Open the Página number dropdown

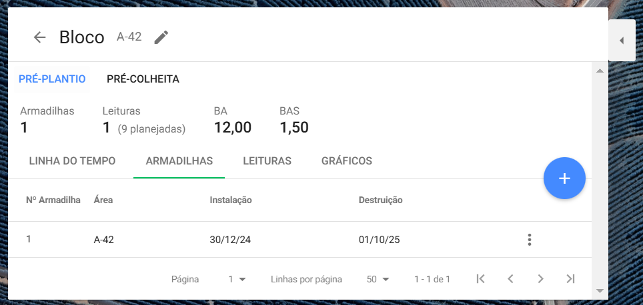pos(237,279)
